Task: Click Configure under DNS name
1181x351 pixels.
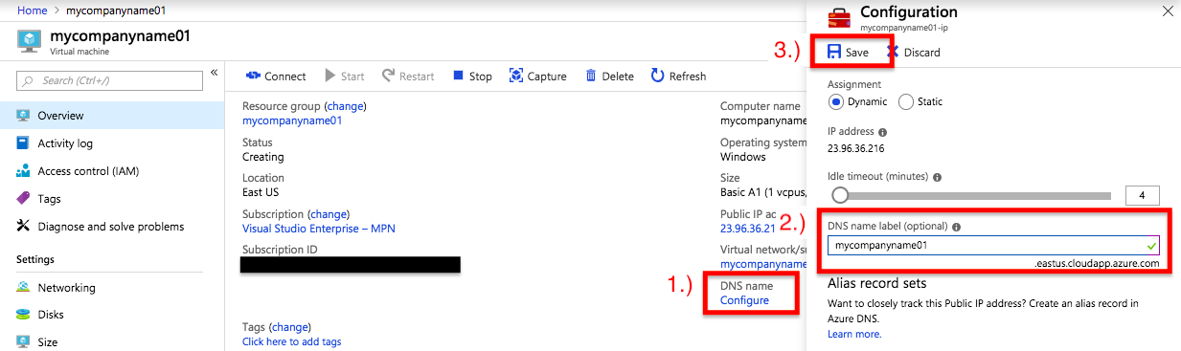Action: click(744, 300)
